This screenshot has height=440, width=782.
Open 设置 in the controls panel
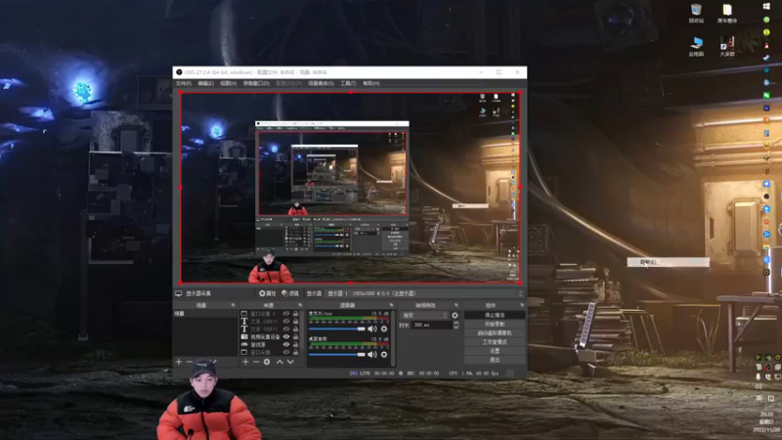click(x=495, y=351)
